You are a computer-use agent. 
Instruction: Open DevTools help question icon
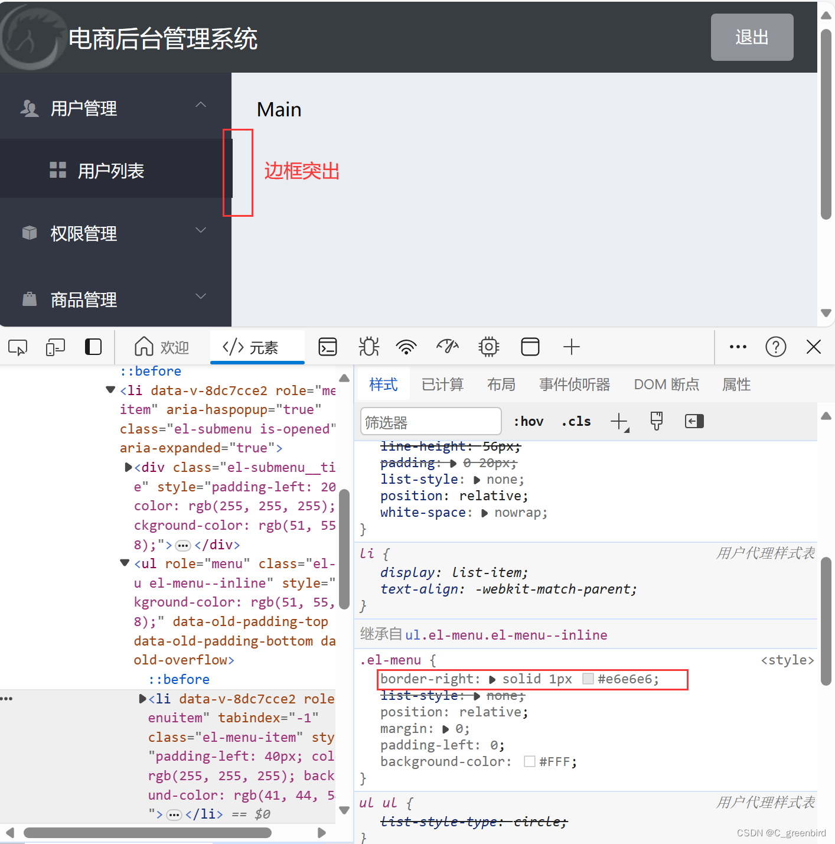click(x=776, y=347)
